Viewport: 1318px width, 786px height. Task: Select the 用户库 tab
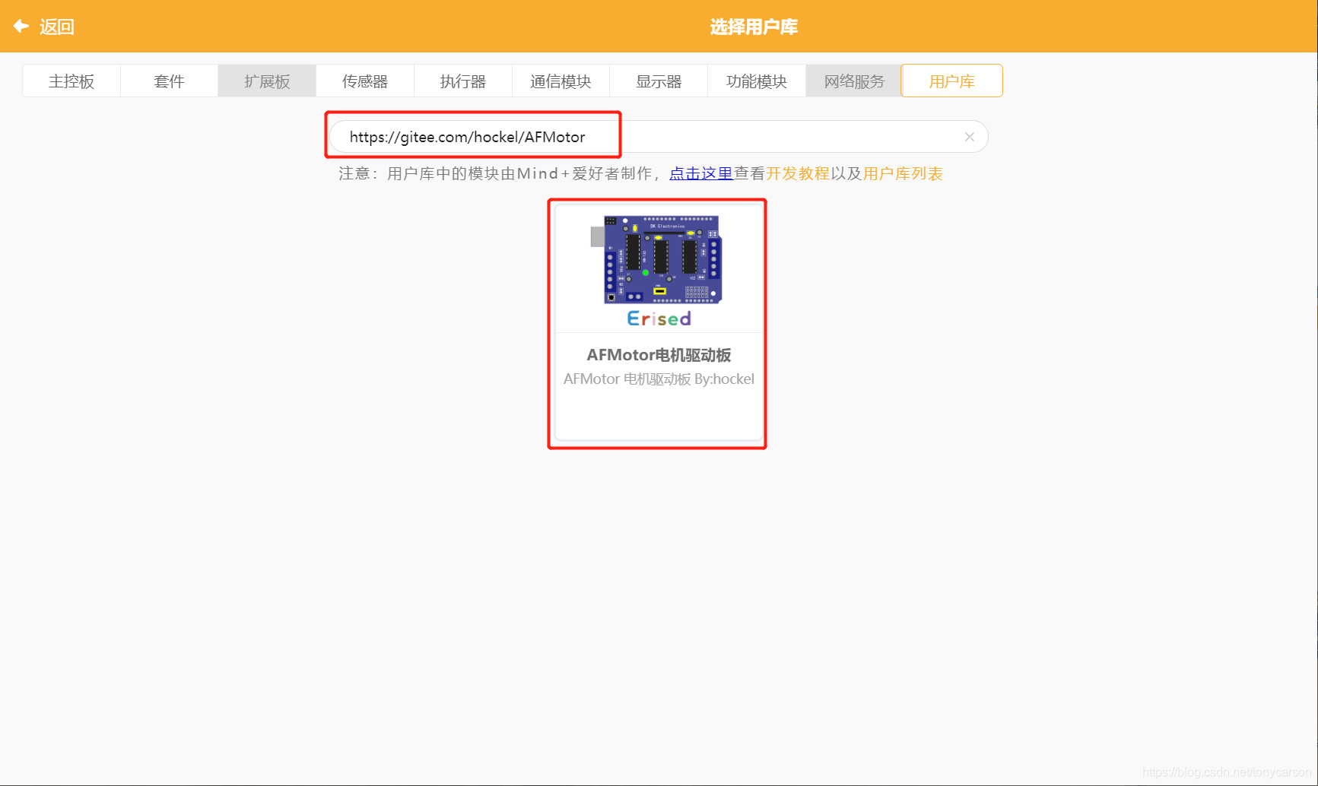[x=951, y=81]
